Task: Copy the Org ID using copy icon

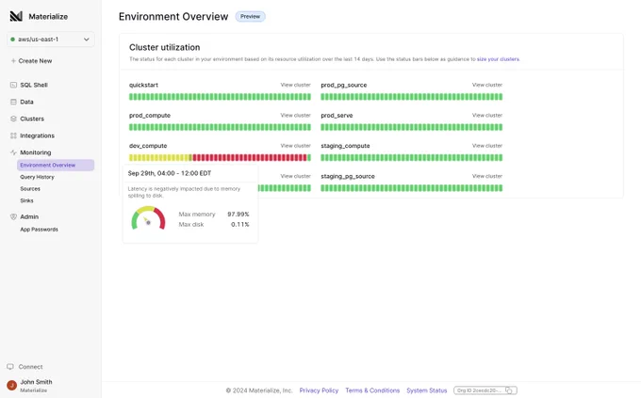Action: pos(508,390)
